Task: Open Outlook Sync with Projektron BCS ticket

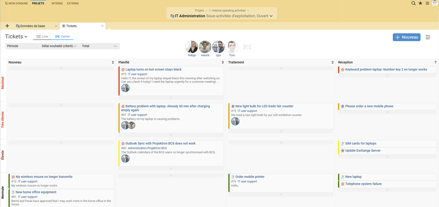Action: tap(160, 144)
